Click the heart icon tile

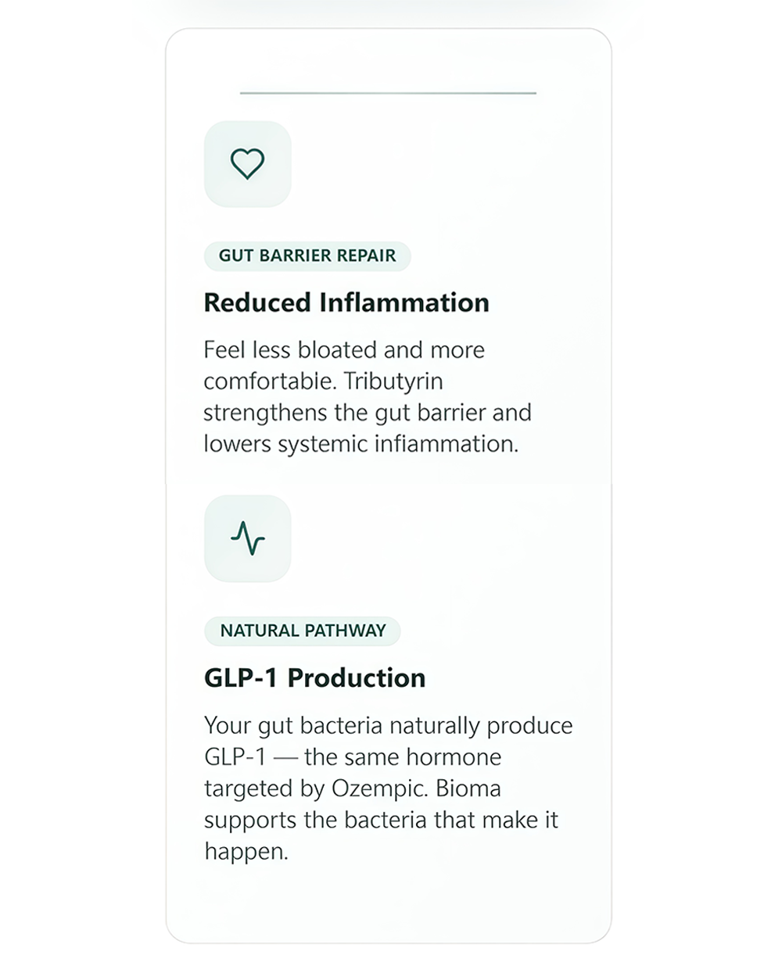(x=247, y=164)
